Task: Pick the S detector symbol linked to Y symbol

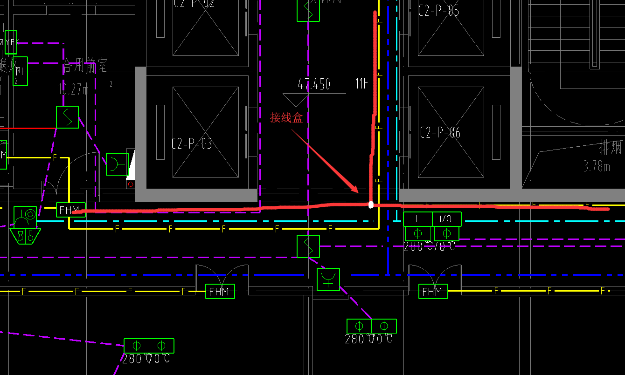Action: (x=308, y=246)
